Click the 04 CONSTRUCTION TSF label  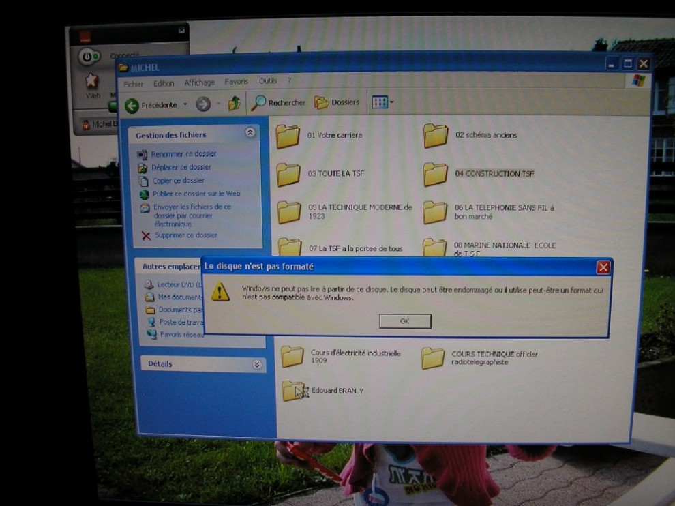(x=494, y=173)
